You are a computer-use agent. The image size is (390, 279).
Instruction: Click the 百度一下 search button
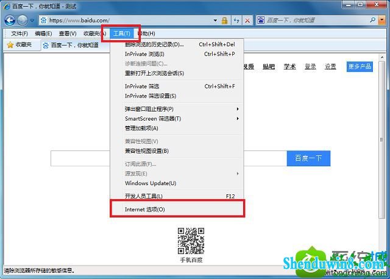click(308, 158)
